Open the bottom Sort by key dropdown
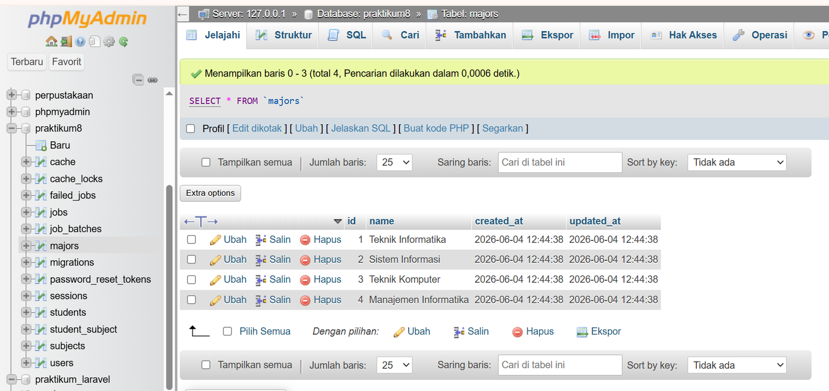This screenshot has width=829, height=391. (737, 365)
